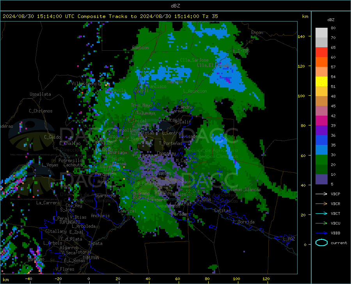The height and width of the screenshot is (284, 351).
Task: Select the dark green 10-20 dBZ swatch
Action: click(321, 170)
